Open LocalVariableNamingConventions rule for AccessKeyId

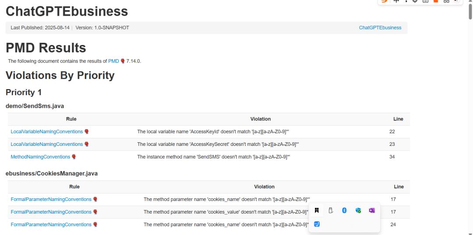(47, 131)
